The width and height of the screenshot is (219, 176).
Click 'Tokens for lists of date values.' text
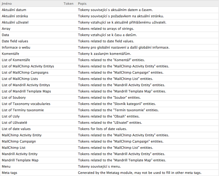(x=102, y=129)
